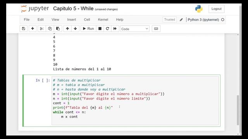This screenshot has height=139, width=248.
Task: Open the cell type Code dropdown
Action: click(x=135, y=29)
